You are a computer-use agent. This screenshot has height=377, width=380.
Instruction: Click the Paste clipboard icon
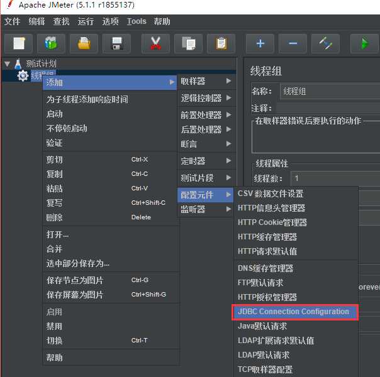tap(221, 43)
